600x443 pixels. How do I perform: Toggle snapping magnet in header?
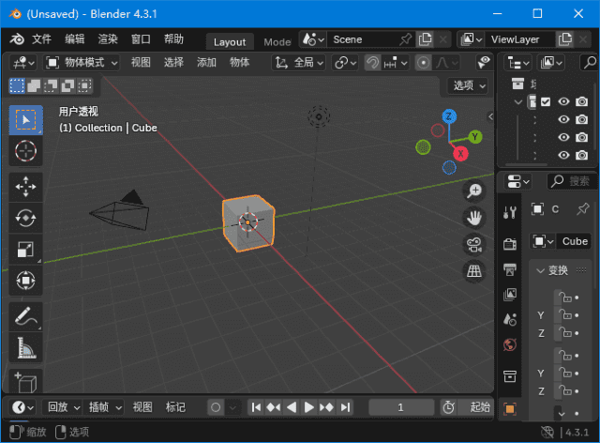coord(372,62)
